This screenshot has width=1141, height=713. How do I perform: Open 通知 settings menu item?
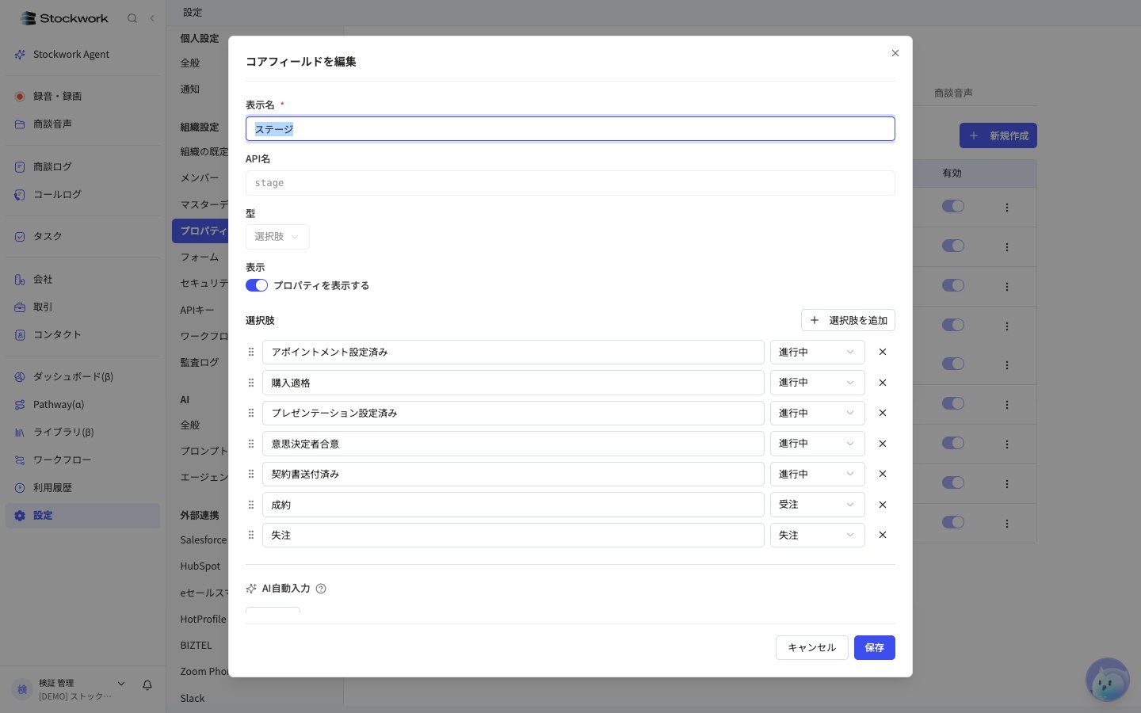click(x=190, y=89)
